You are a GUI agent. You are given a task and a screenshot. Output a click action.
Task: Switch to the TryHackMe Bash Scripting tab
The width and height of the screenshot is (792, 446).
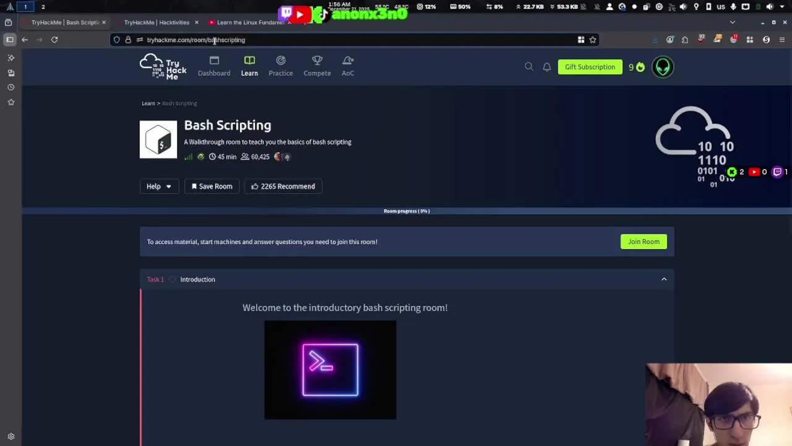coord(65,22)
